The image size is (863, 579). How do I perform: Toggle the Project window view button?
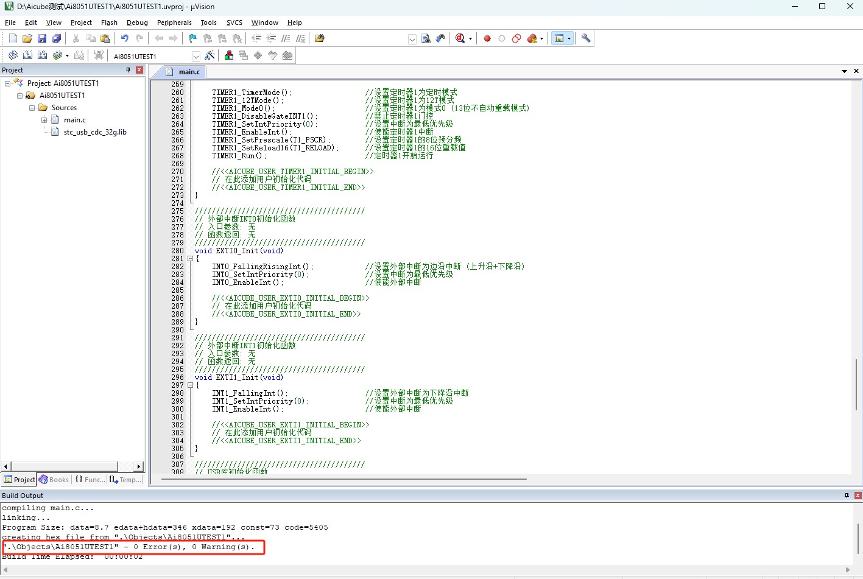pos(559,38)
